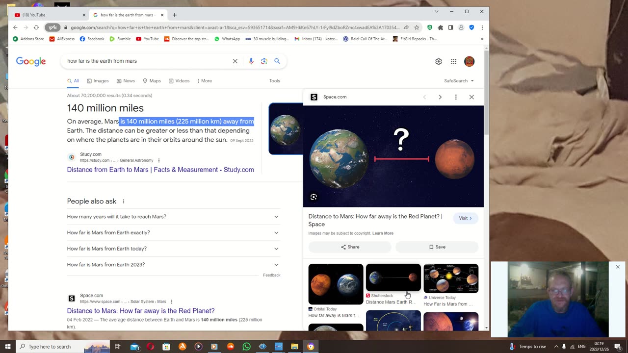
Task: Open the VPN badge in address bar
Action: tap(53, 27)
